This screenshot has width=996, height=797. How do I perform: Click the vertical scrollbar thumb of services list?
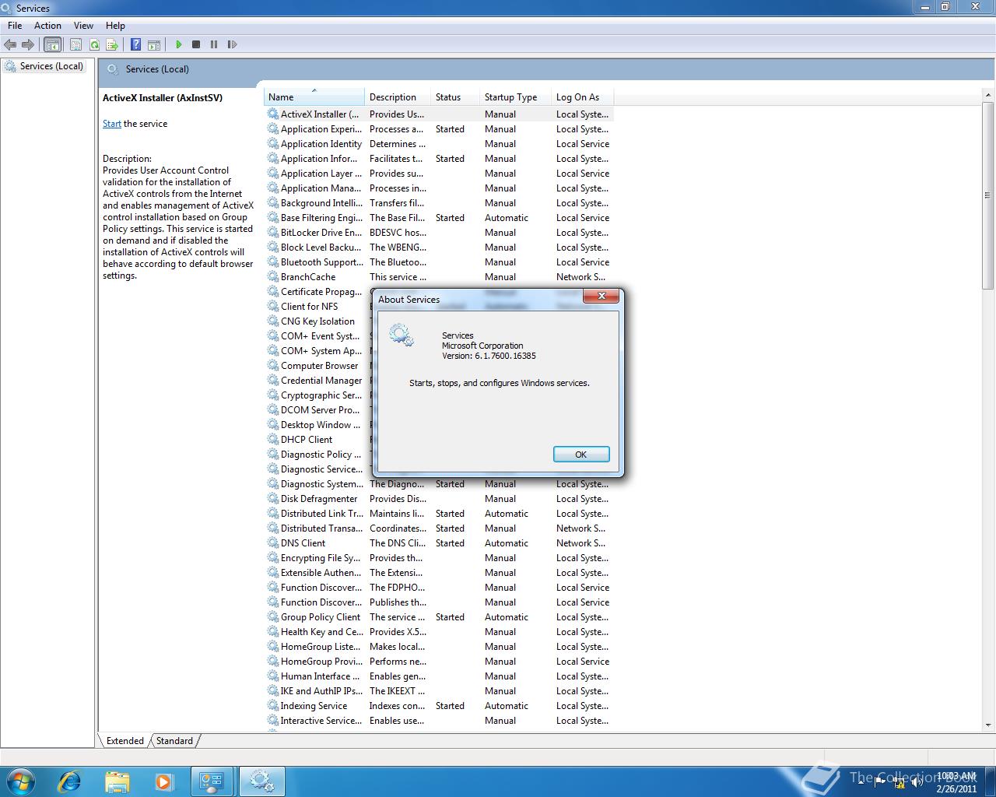[987, 195]
